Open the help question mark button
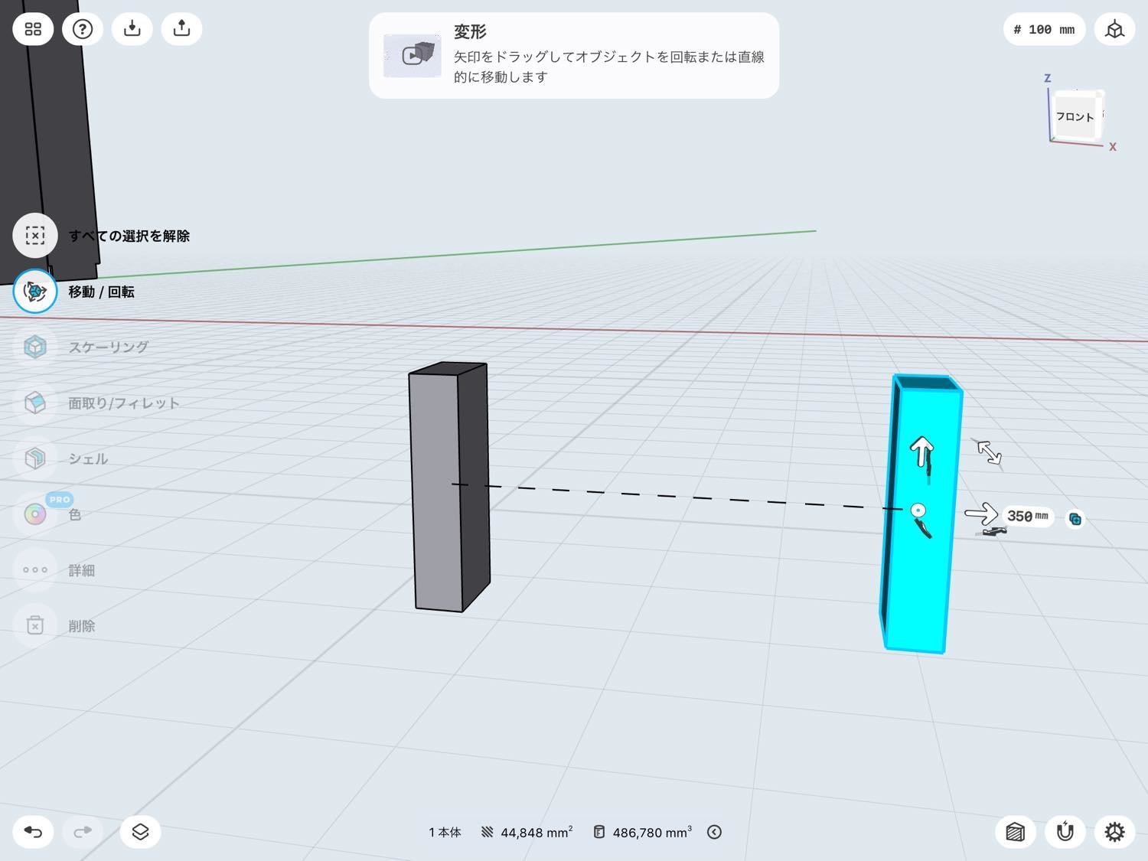1148x861 pixels. (83, 29)
